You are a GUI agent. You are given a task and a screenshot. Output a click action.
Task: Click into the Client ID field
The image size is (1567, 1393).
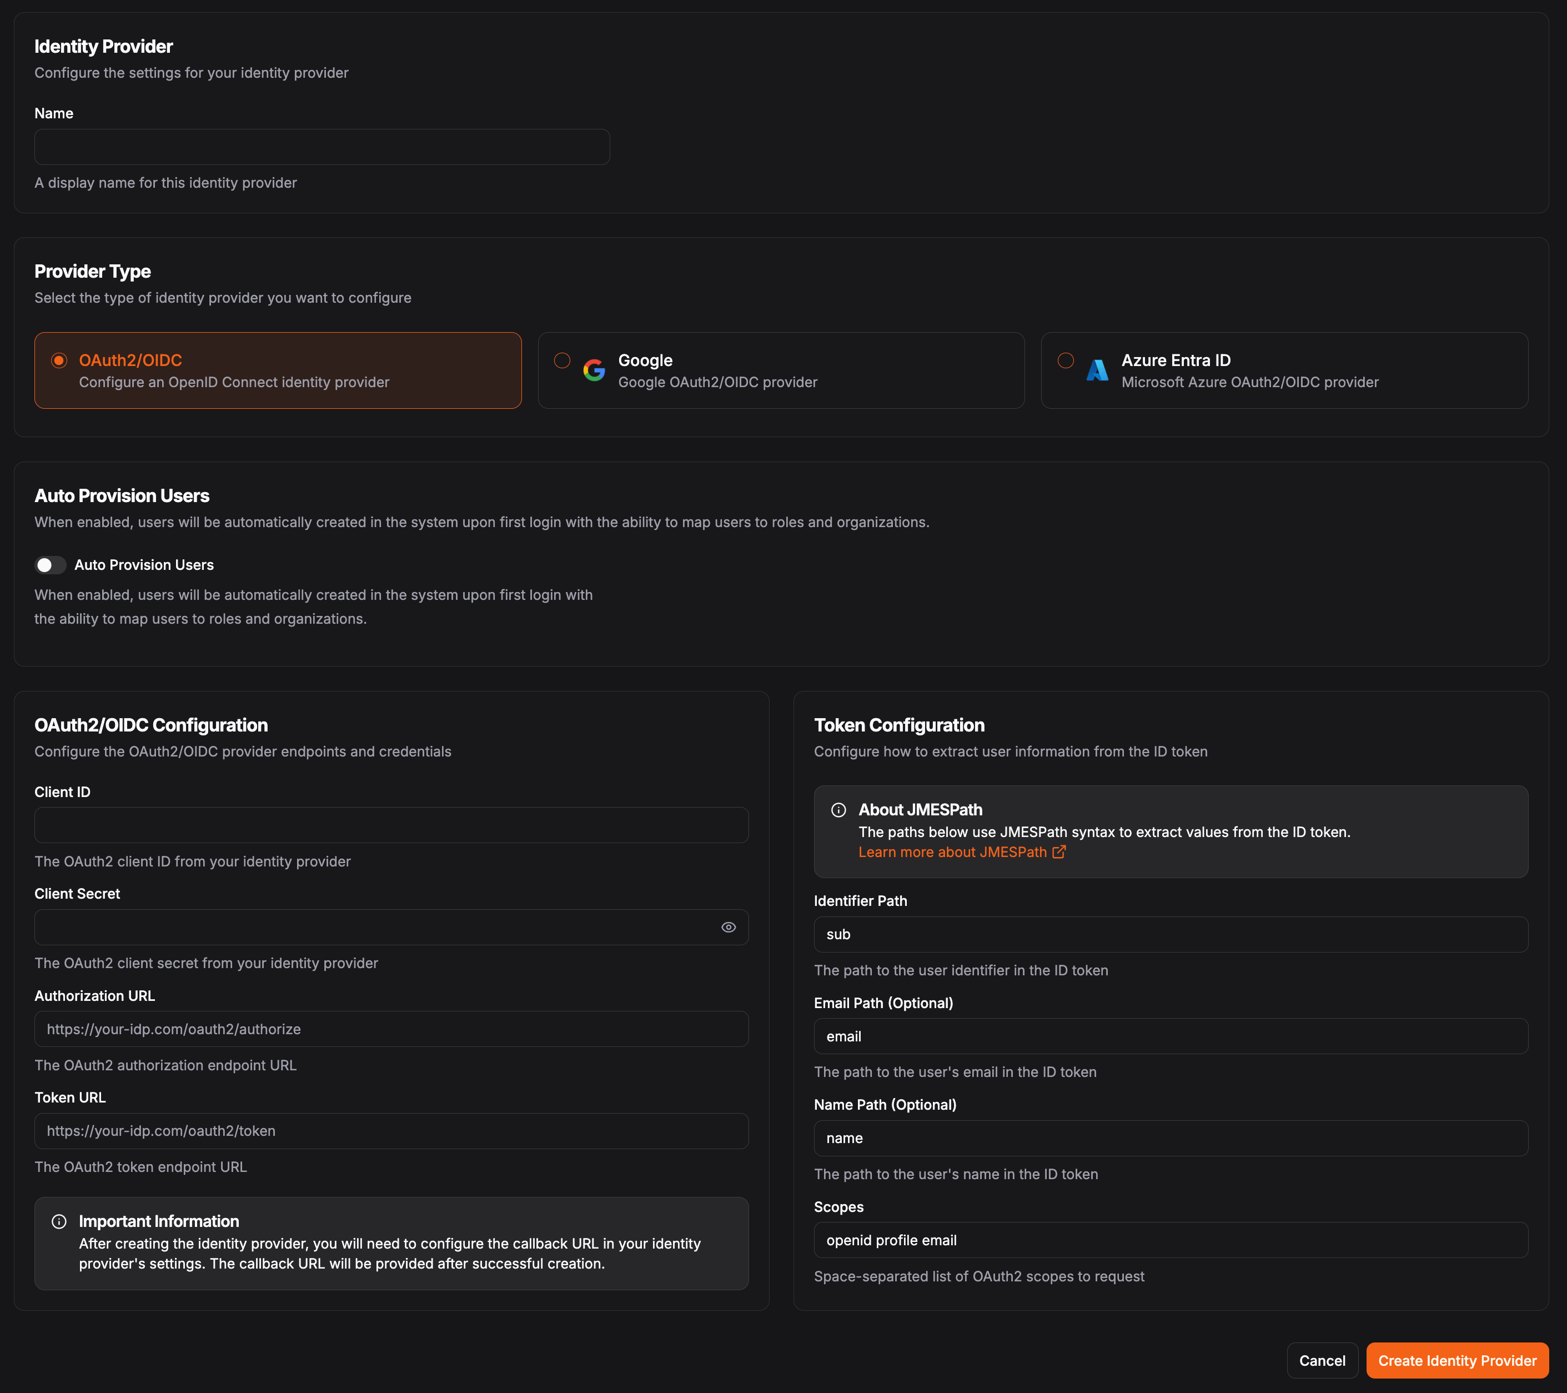tap(391, 826)
